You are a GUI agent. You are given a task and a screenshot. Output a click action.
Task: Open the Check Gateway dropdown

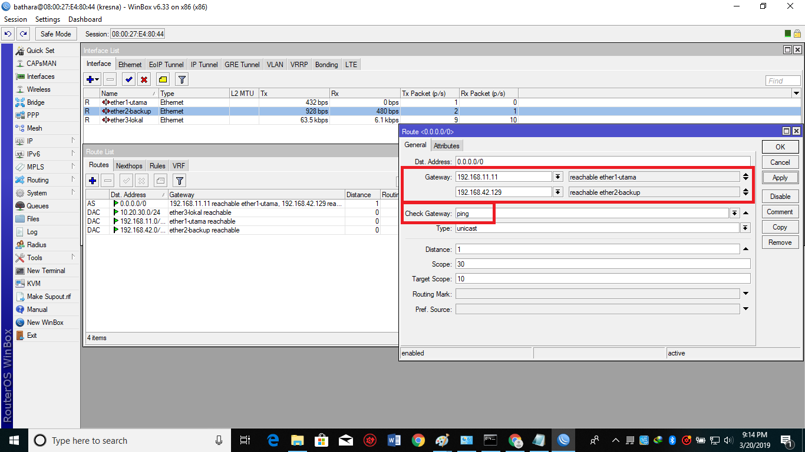[x=734, y=214]
